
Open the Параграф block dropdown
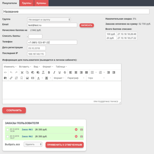[x=76, y=78]
